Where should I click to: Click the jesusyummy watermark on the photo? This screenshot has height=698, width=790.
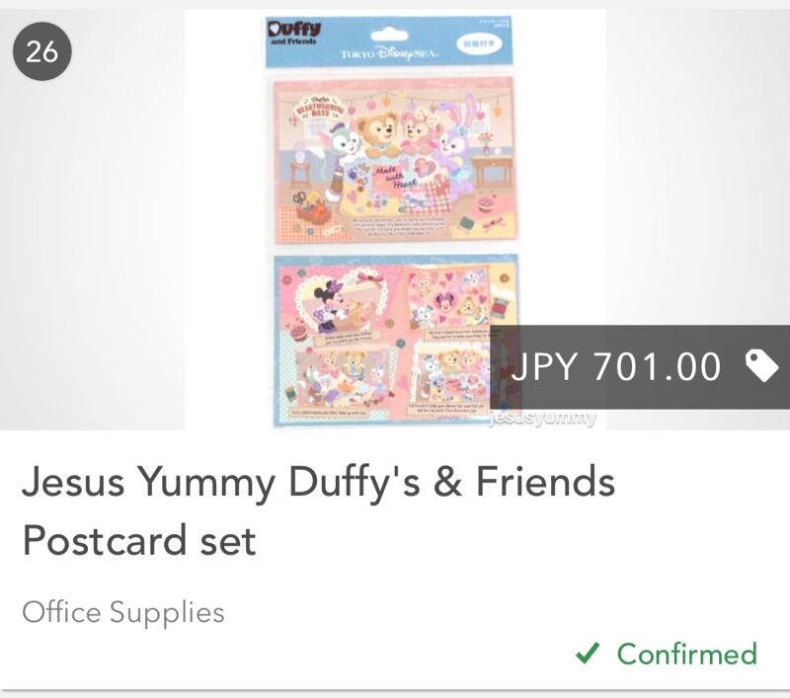(x=542, y=419)
